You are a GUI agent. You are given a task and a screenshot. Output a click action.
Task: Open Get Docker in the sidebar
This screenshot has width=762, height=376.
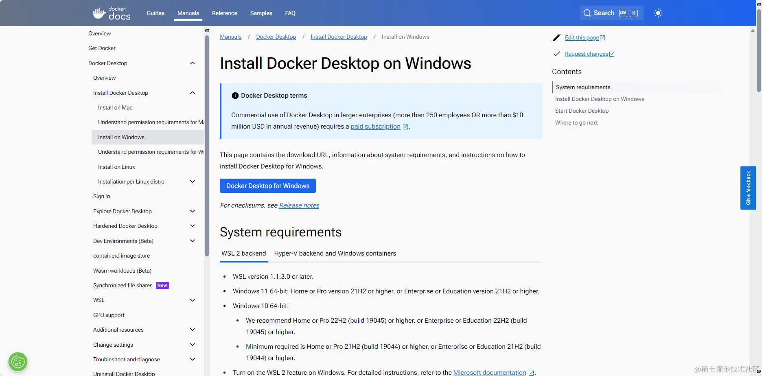point(102,48)
